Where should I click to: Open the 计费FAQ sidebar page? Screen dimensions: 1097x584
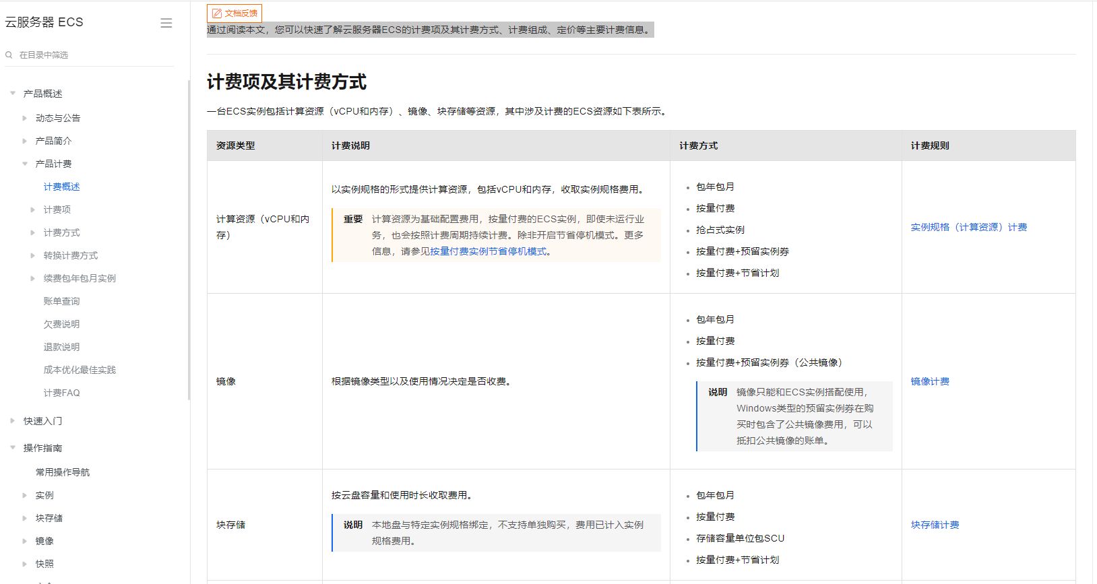click(62, 393)
